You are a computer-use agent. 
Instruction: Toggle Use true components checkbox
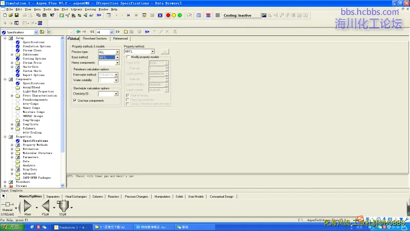[x=75, y=100]
